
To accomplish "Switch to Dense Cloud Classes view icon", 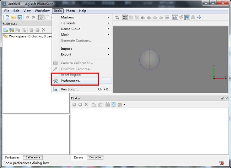I will tap(137, 17).
